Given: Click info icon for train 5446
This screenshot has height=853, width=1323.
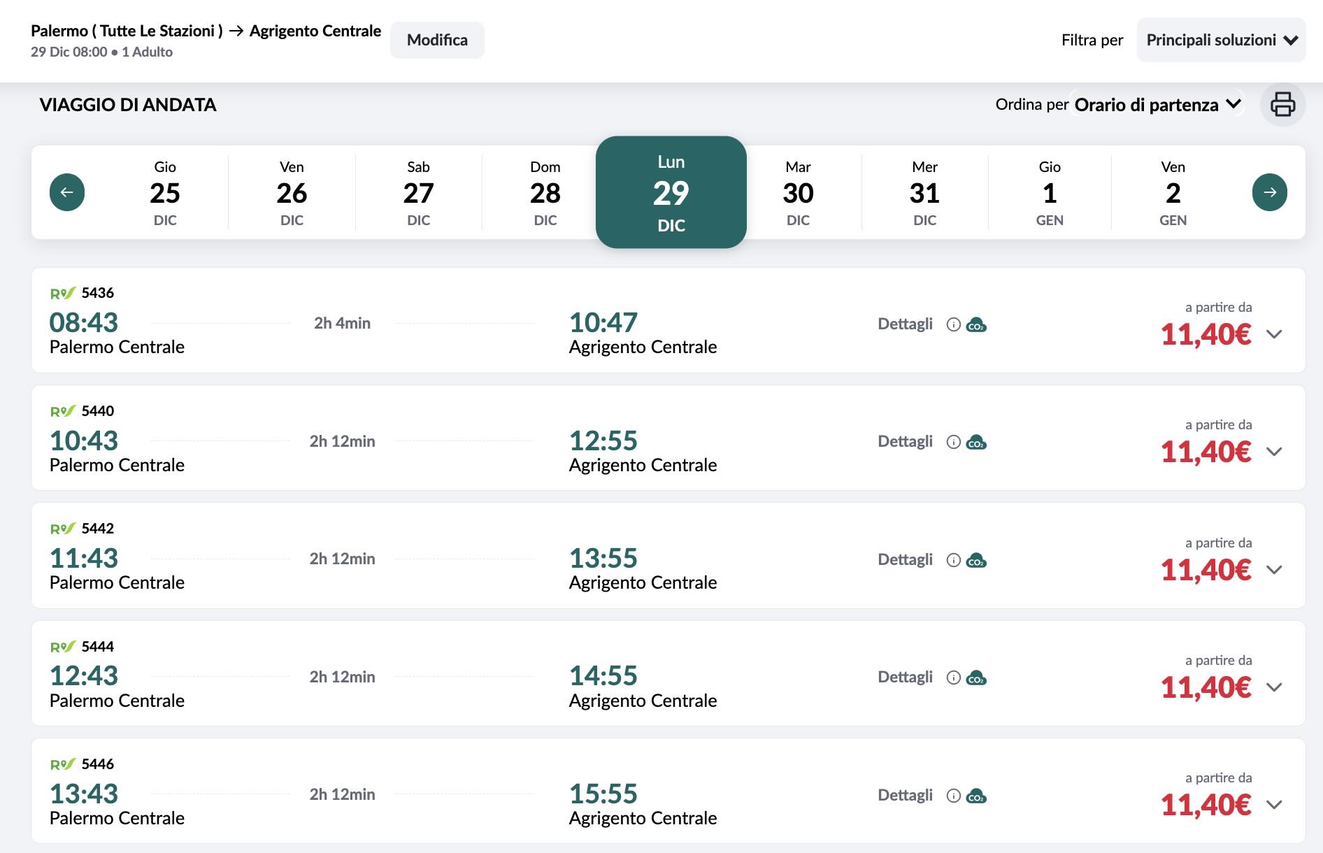Looking at the screenshot, I should [953, 796].
